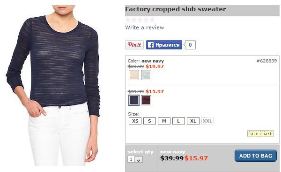
Task: Rate the sweater with the star rating
Action: pos(140,20)
